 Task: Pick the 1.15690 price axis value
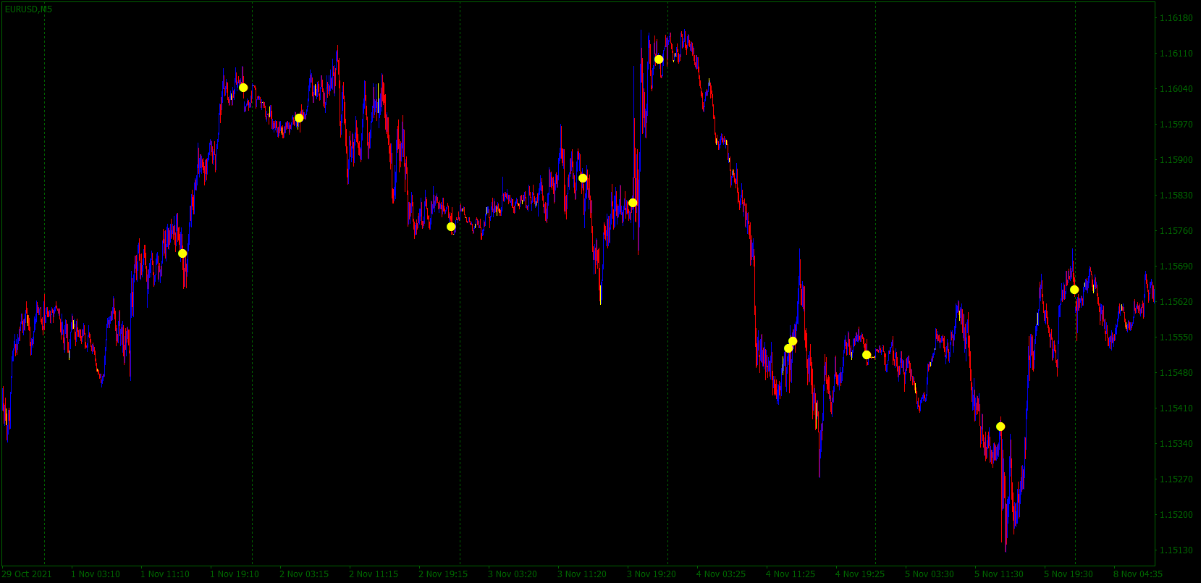(1176, 267)
